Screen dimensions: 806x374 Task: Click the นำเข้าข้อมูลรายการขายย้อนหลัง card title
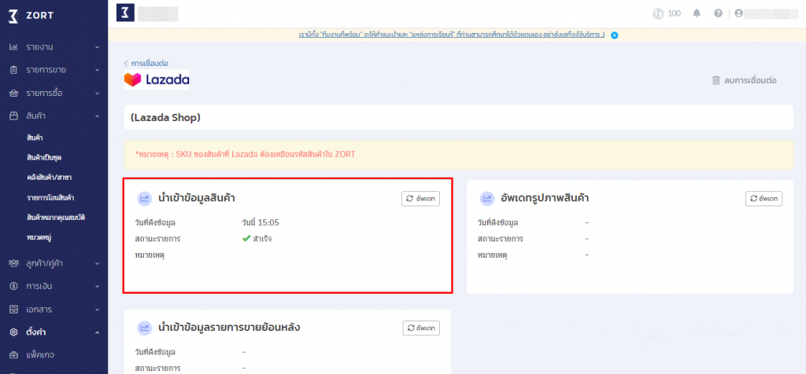point(229,328)
